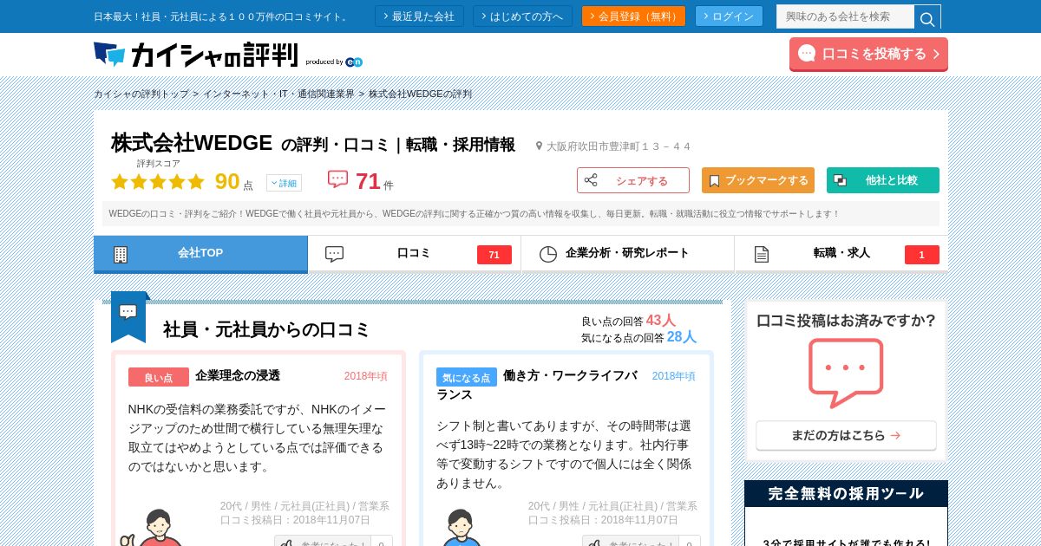Open the 企業分析・研究レポート tab

[627, 253]
